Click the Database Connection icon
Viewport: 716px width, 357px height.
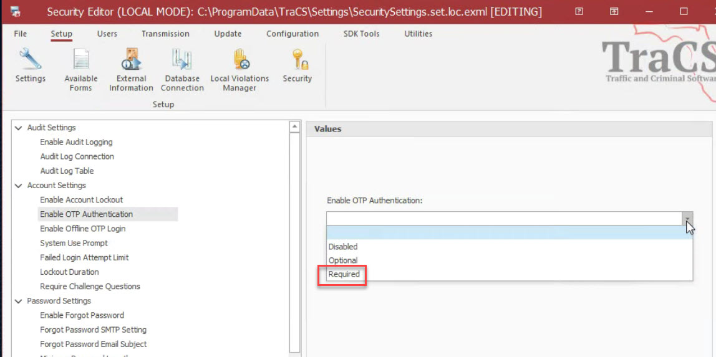click(x=182, y=60)
